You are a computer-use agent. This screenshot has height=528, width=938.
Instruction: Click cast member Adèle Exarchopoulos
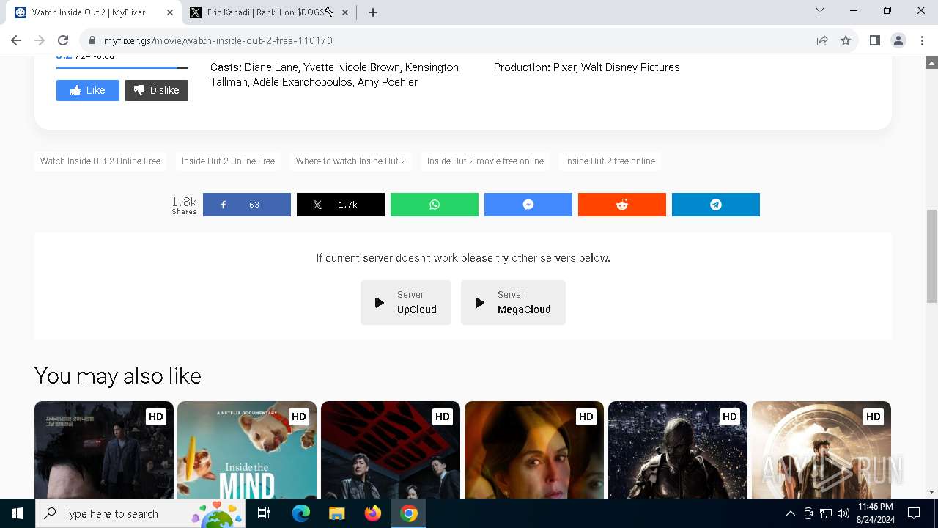pyautogui.click(x=303, y=82)
